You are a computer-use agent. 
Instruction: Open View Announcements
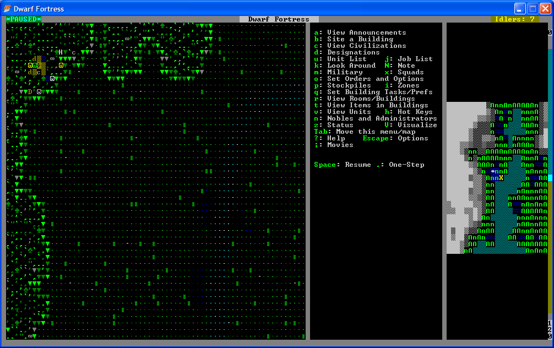[360, 32]
